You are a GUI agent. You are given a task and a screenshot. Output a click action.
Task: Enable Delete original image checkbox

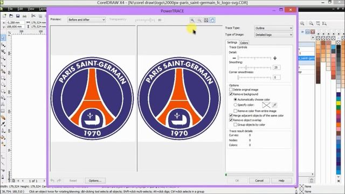point(231,89)
